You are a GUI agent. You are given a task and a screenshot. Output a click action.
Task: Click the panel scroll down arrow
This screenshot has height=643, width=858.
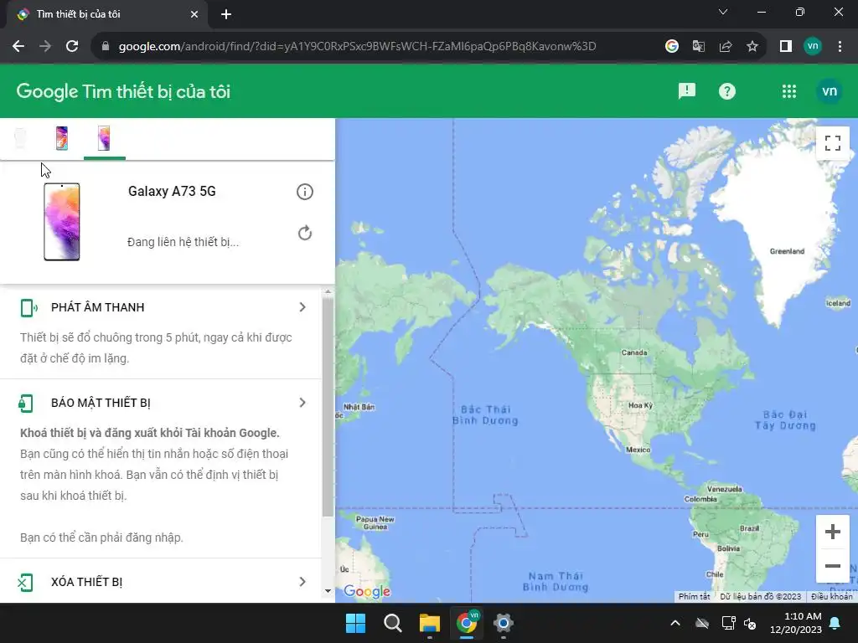328,591
